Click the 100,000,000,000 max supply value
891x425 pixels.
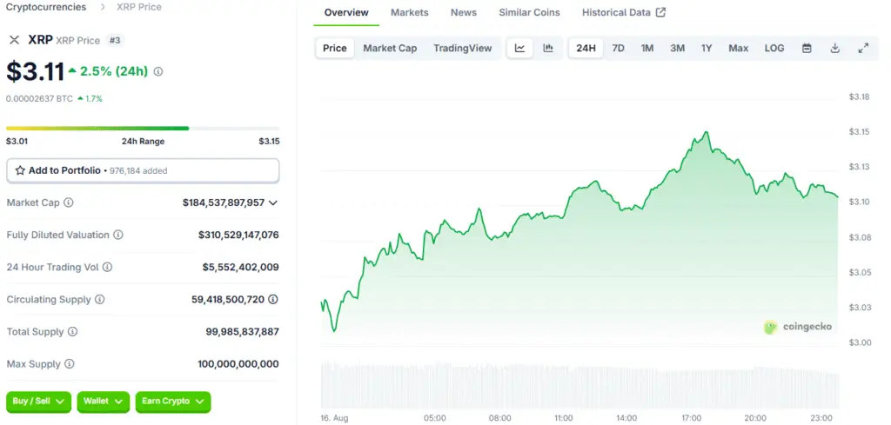[238, 363]
